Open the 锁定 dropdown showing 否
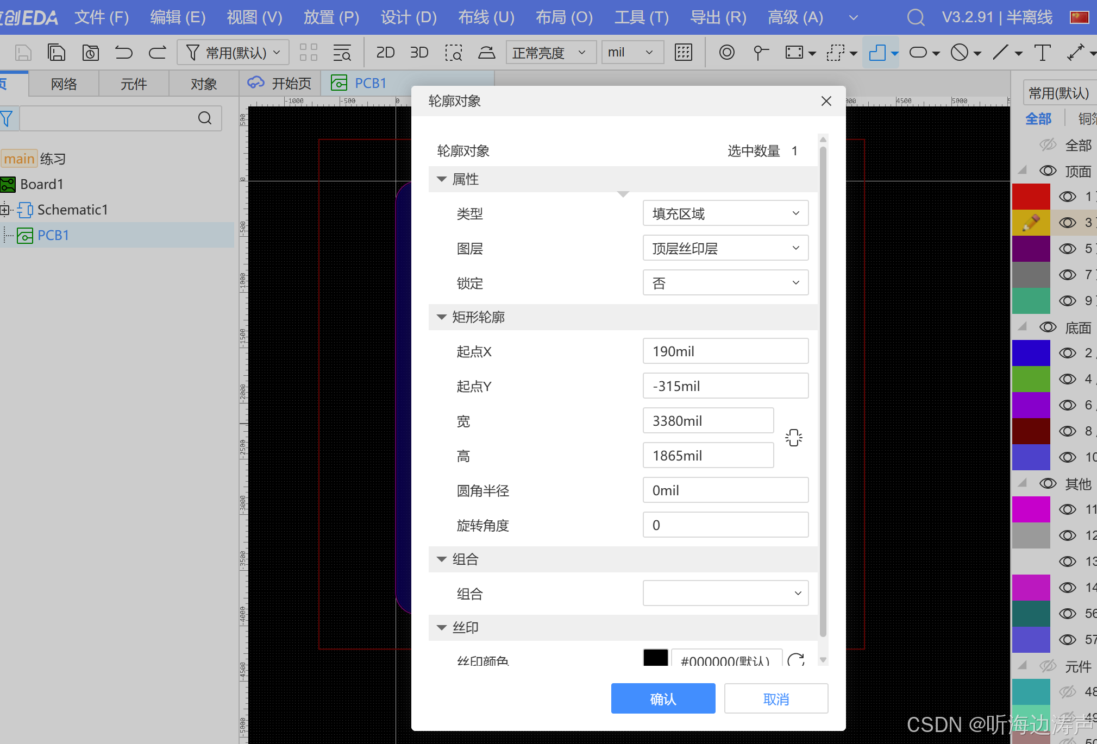This screenshot has width=1097, height=744. [x=725, y=283]
